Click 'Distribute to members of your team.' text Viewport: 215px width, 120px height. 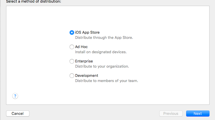[x=106, y=81]
